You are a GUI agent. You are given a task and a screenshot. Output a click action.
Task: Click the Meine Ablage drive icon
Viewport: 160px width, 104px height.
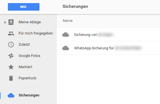[x=11, y=22]
